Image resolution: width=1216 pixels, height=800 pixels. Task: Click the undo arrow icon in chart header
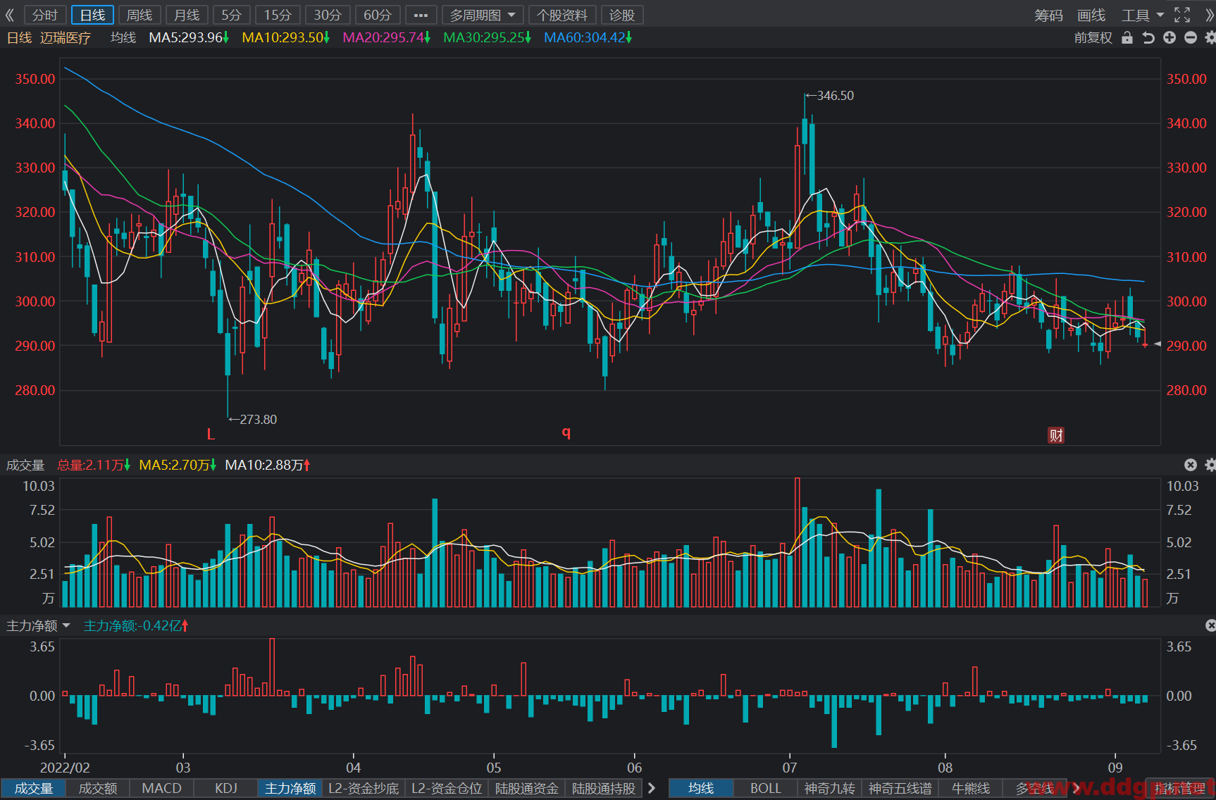pyautogui.click(x=1148, y=37)
